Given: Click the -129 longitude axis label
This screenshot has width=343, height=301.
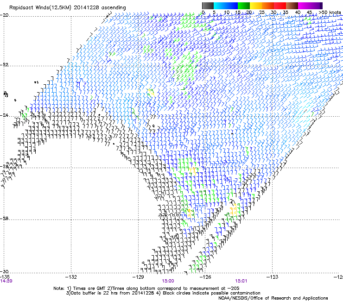Looking at the screenshot, I should point(138,277).
